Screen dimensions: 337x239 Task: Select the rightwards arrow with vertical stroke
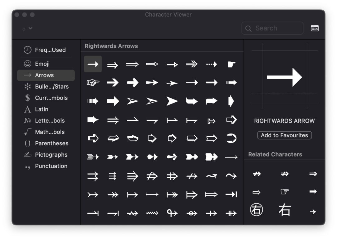212,213
